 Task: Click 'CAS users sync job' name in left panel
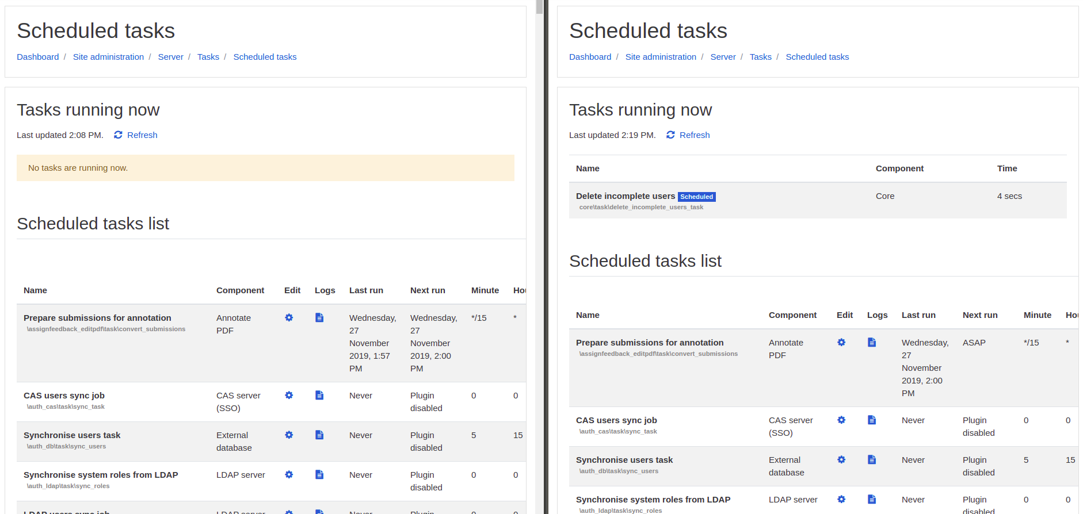pos(64,396)
